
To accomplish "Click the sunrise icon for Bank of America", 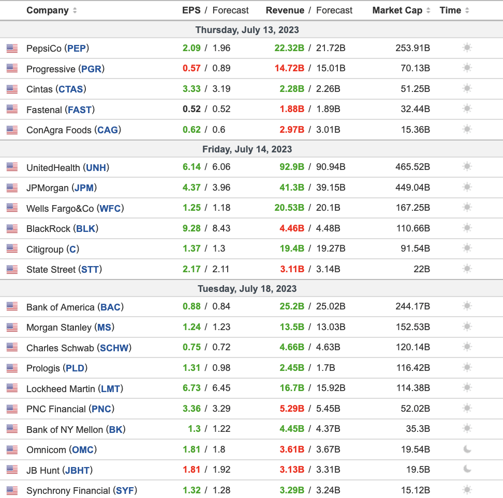I will 466,306.
